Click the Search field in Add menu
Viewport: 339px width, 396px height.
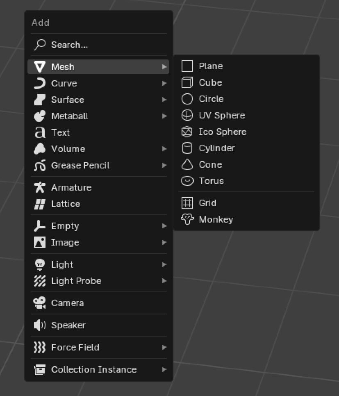click(70, 45)
